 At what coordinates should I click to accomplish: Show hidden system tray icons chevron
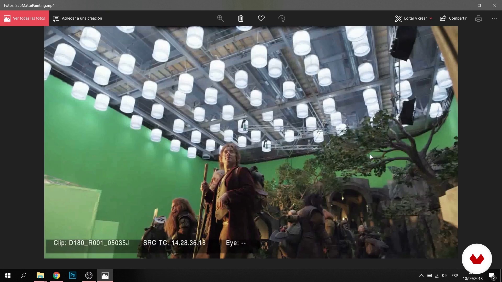click(x=421, y=275)
